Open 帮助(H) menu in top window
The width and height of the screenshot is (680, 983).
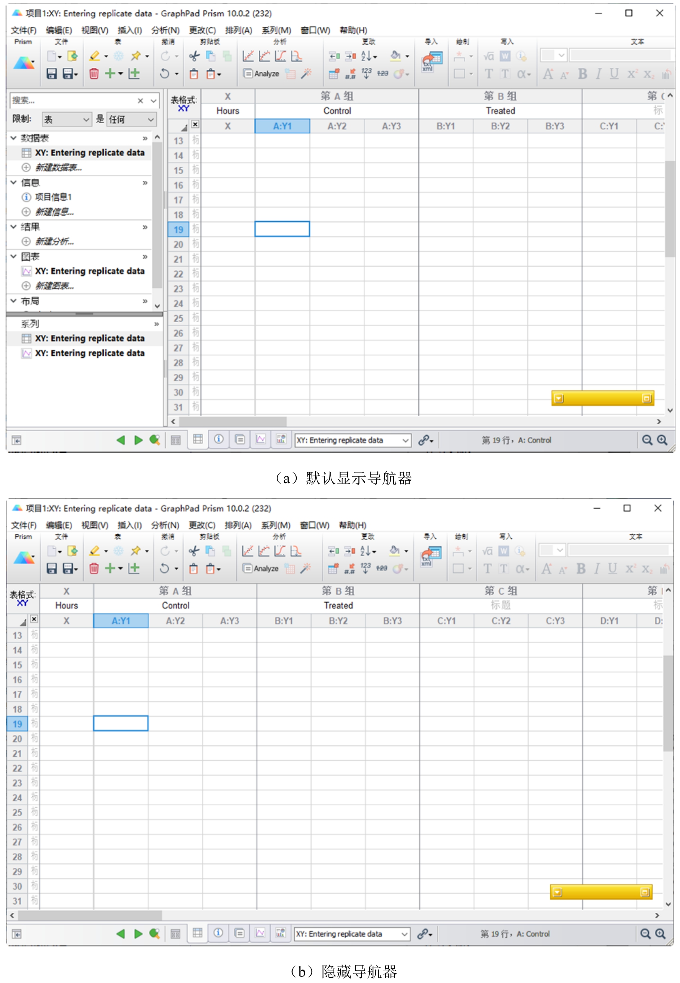[353, 30]
